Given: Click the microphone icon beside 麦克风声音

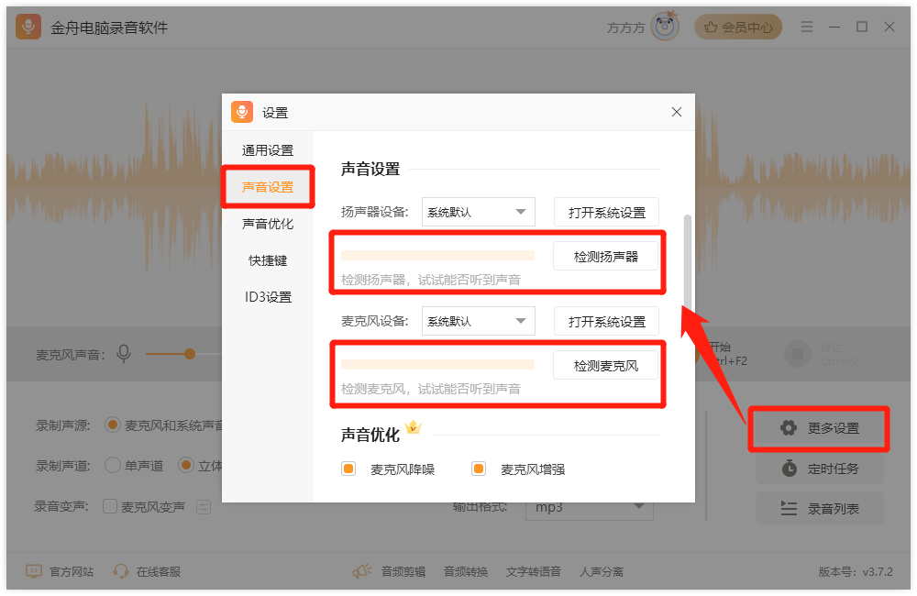Looking at the screenshot, I should (124, 354).
